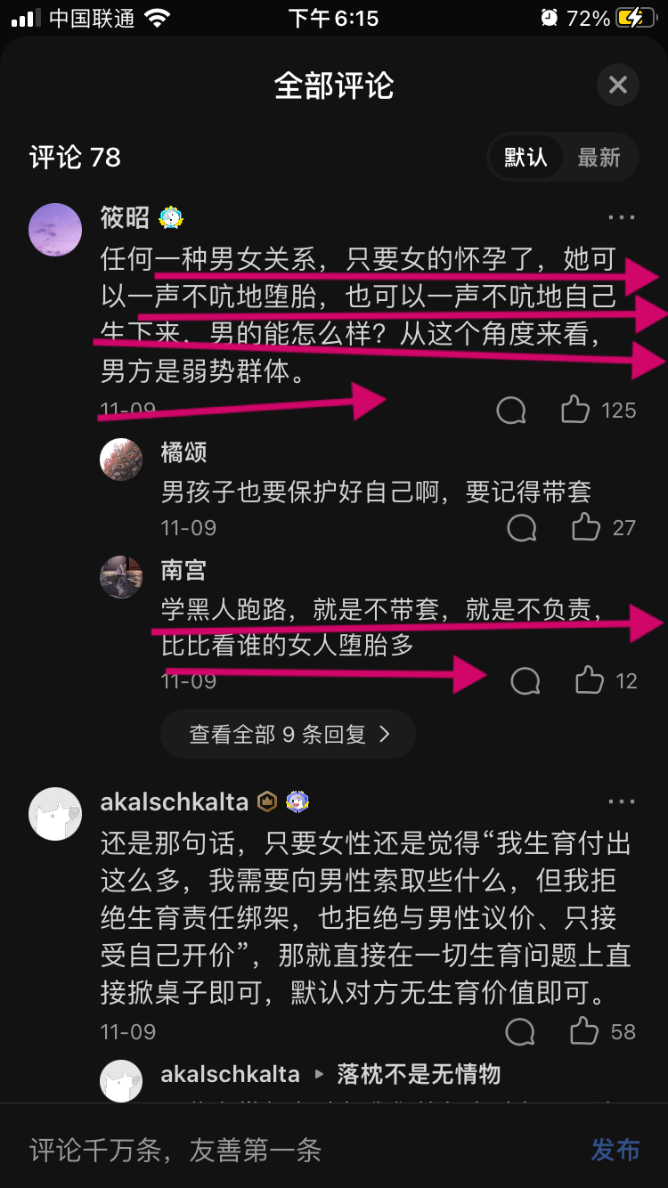The width and height of the screenshot is (668, 1188).
Task: Open username 落枕不是无情物 link
Action: (x=419, y=1074)
